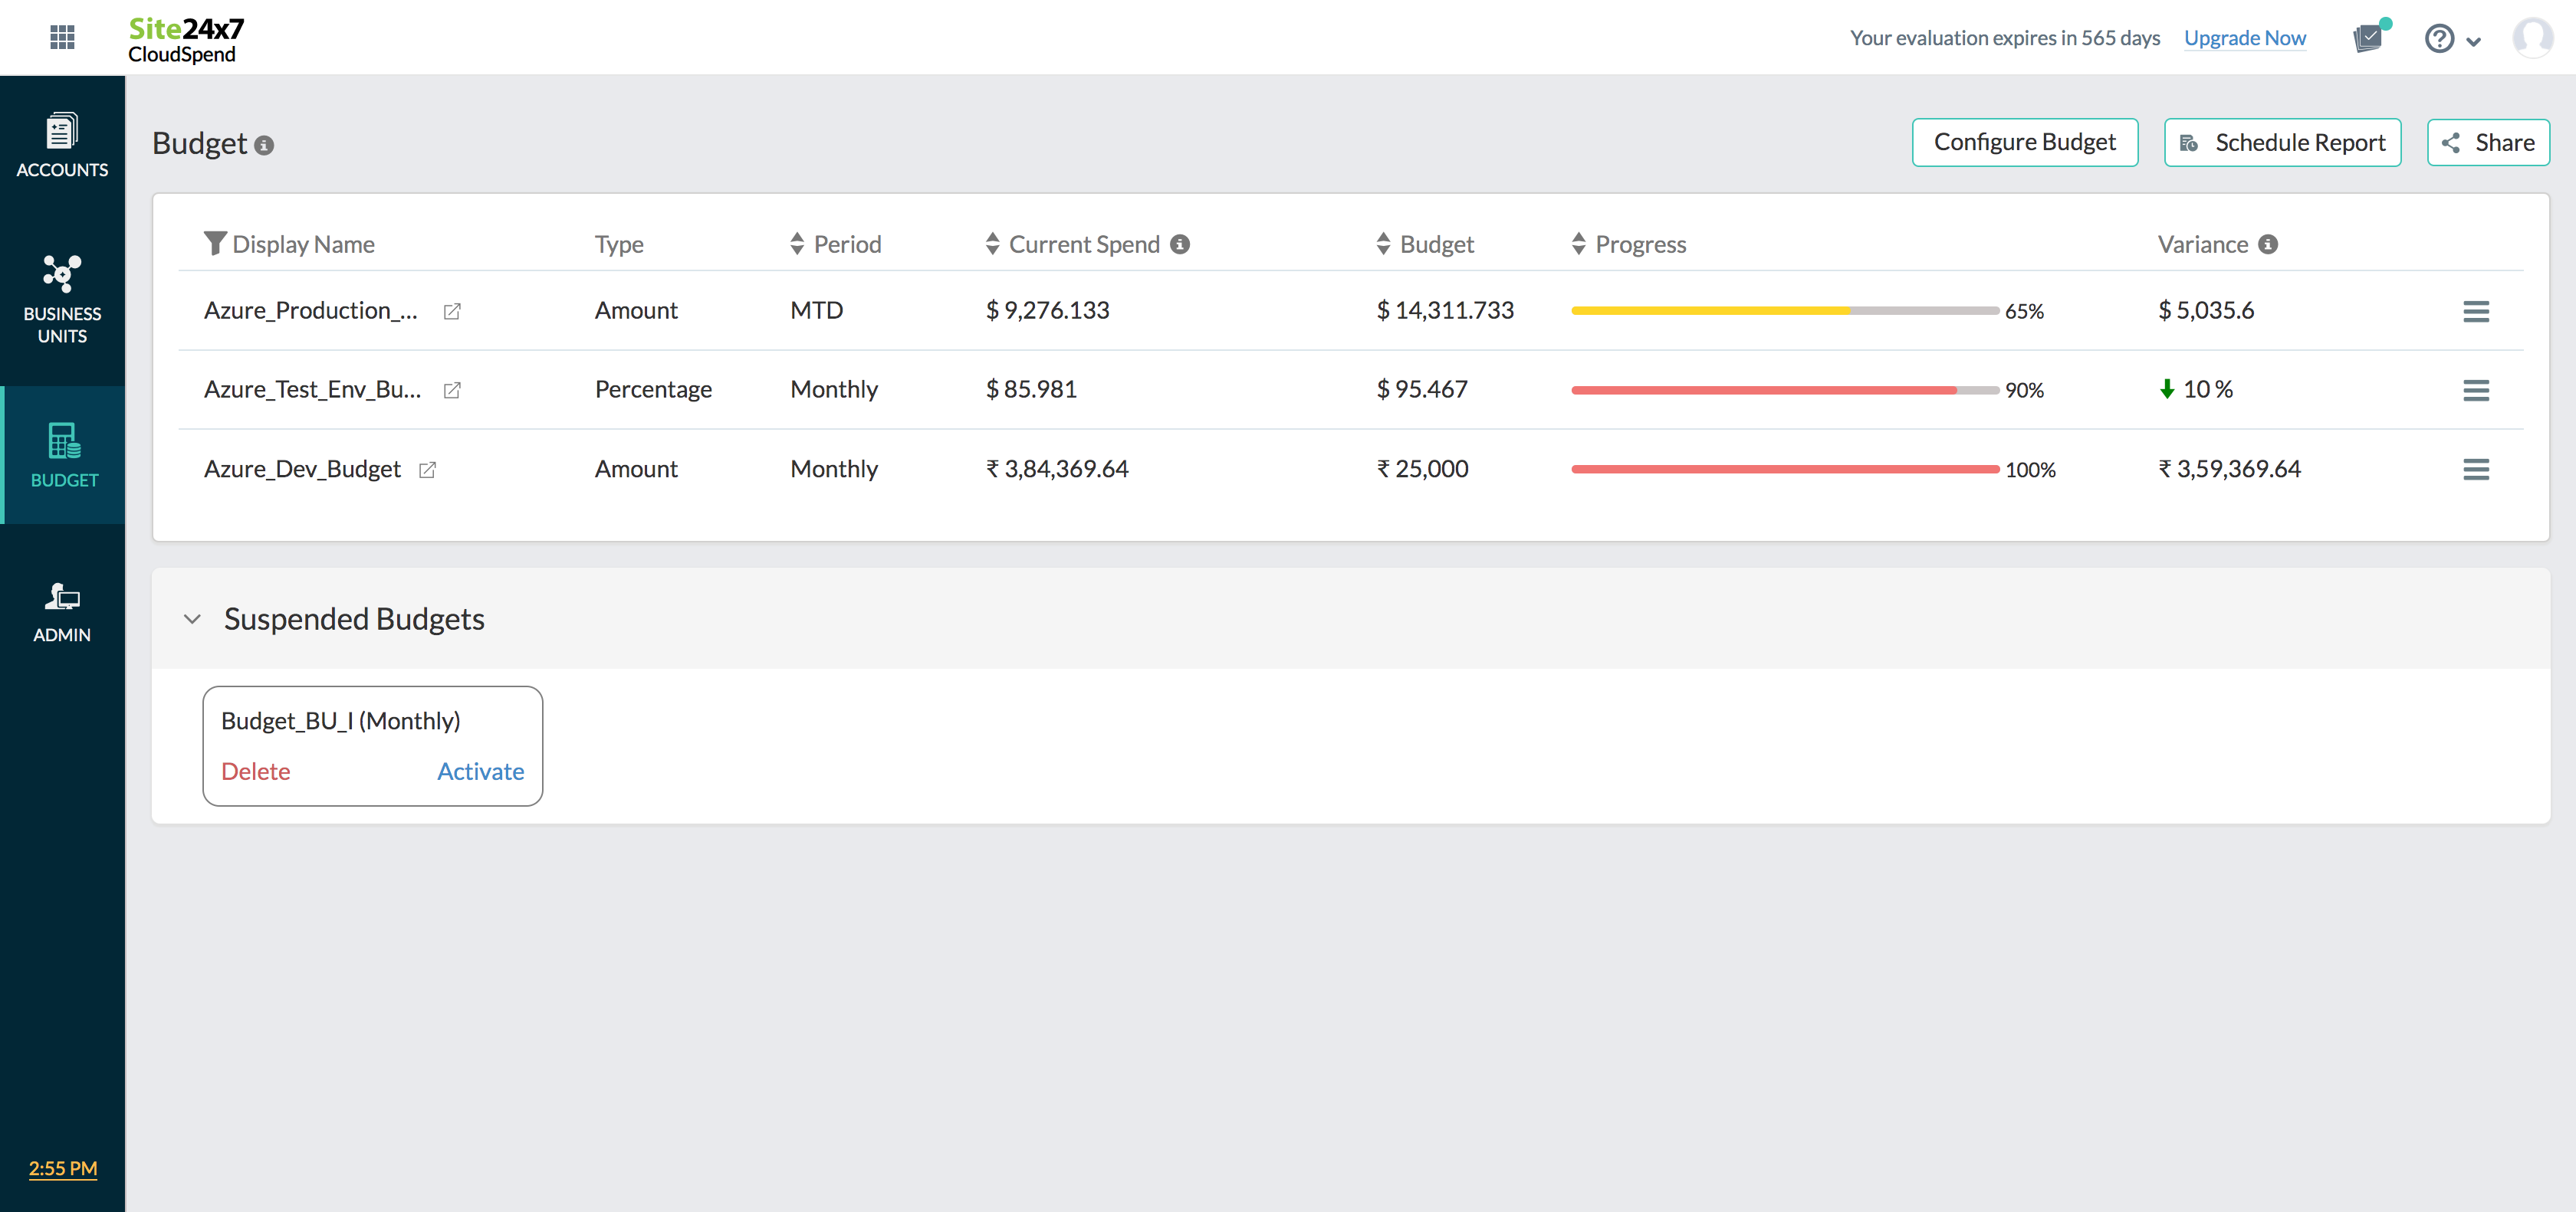Sort by Period using its sort control
Viewport: 2576px width, 1212px height.
click(x=796, y=243)
